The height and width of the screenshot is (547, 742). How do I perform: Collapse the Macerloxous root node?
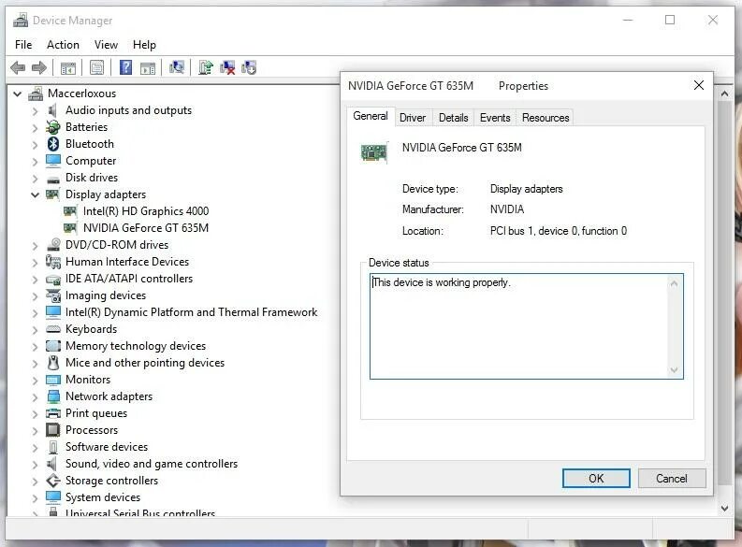[x=18, y=94]
